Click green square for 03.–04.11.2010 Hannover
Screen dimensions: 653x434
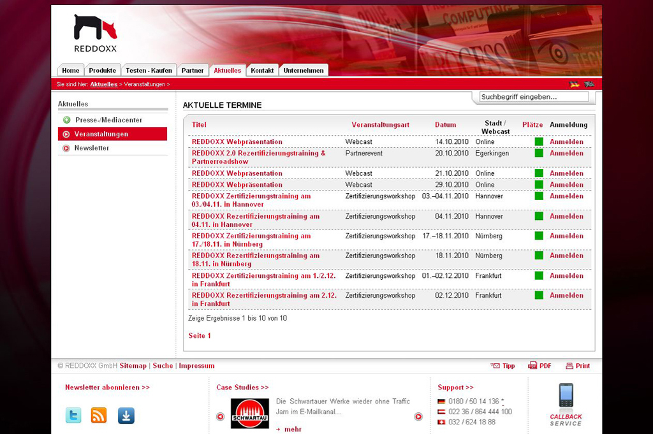pyautogui.click(x=539, y=196)
